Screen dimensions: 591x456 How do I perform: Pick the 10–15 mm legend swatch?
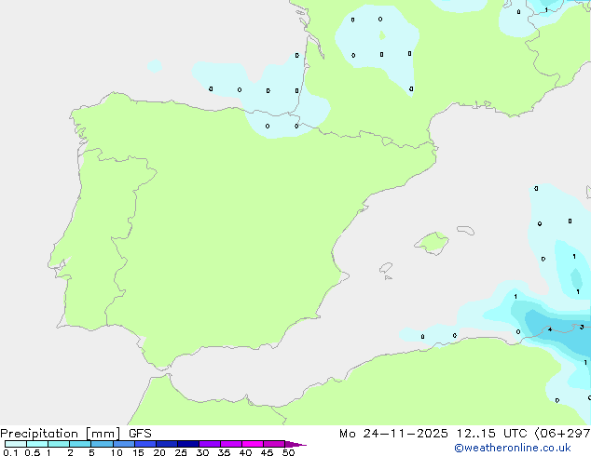(124, 444)
